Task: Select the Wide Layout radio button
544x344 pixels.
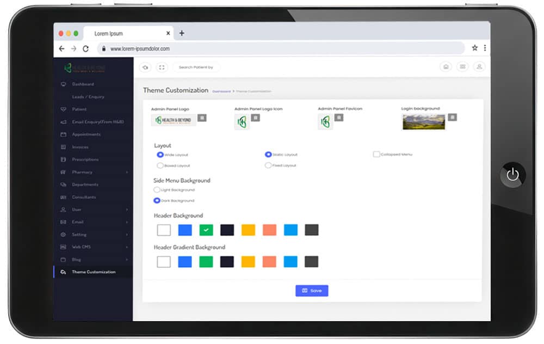Action: tap(160, 155)
